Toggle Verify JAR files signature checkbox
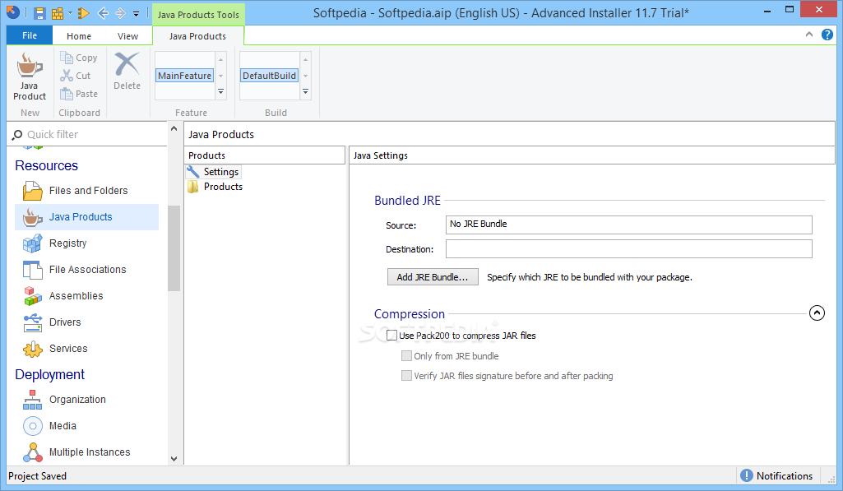The height and width of the screenshot is (491, 843). pyautogui.click(x=406, y=375)
